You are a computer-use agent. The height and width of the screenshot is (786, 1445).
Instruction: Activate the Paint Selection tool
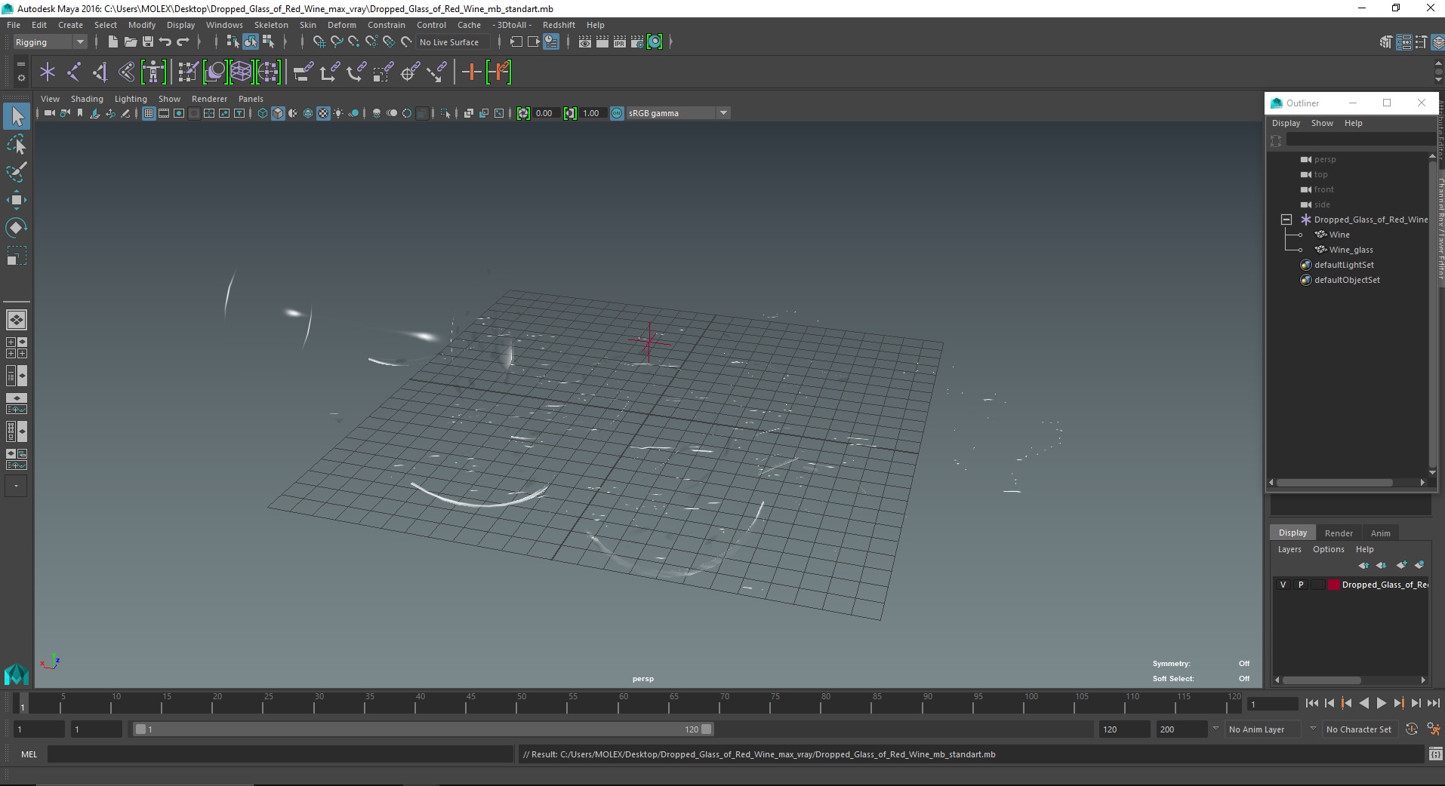pos(17,172)
